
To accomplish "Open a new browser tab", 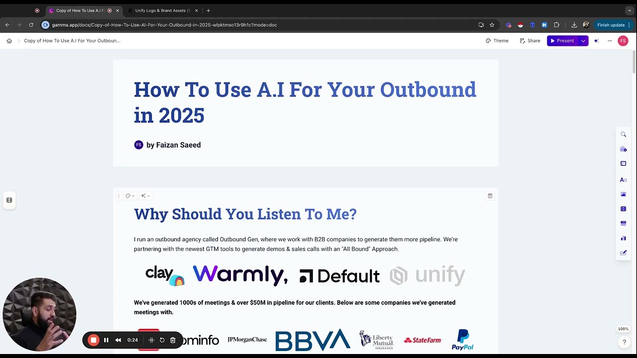I will point(208,10).
